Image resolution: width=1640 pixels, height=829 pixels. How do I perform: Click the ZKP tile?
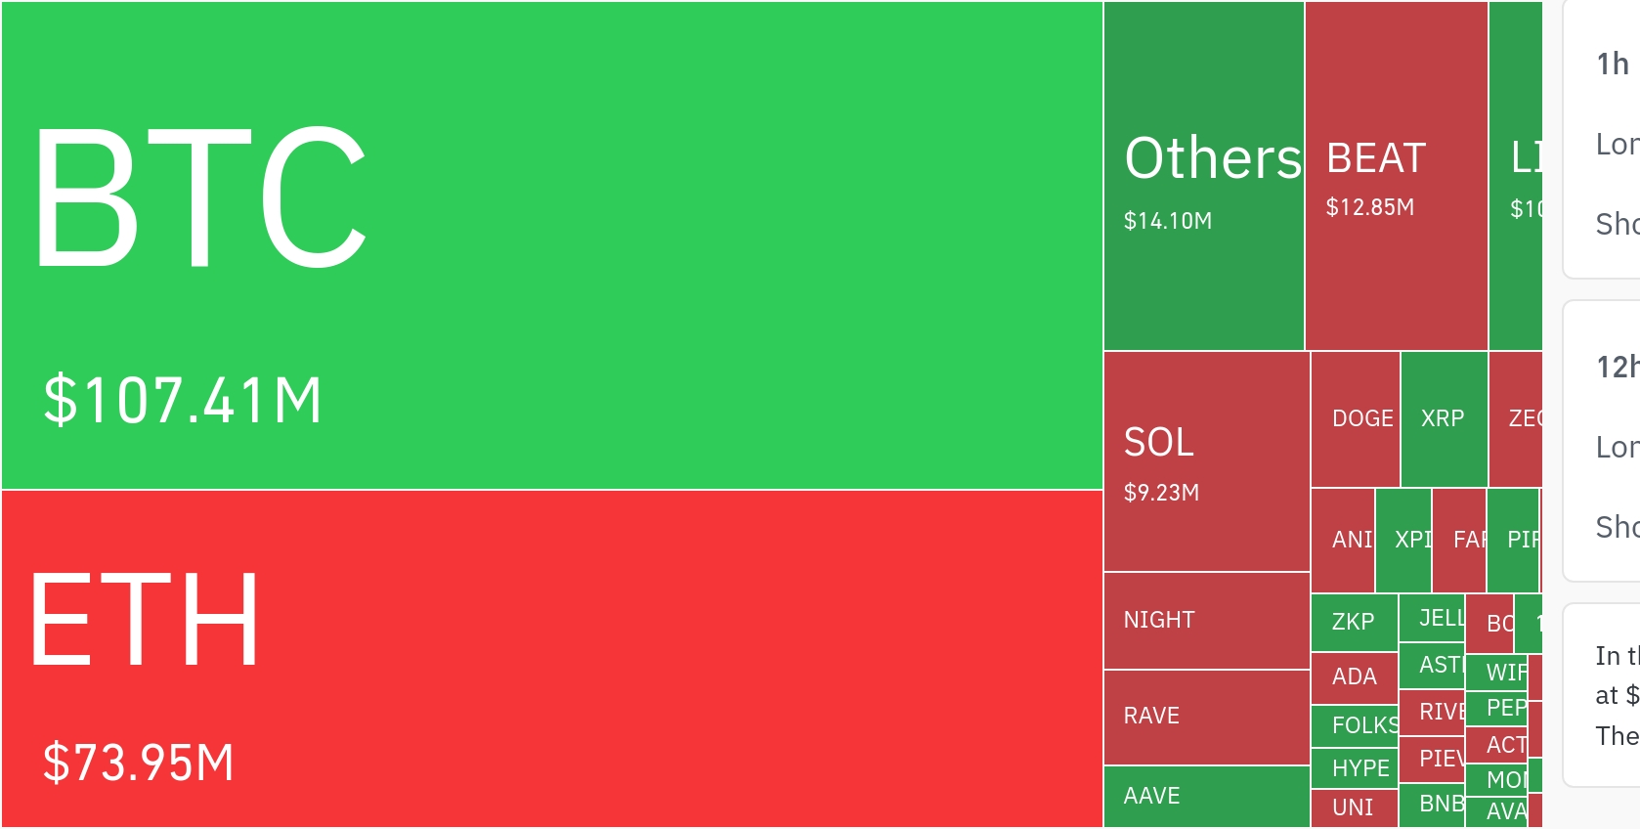pyautogui.click(x=1354, y=622)
